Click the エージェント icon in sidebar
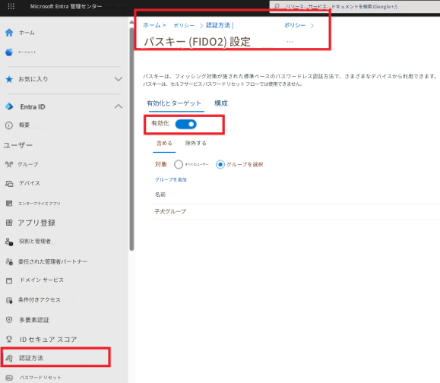The width and height of the screenshot is (440, 383). (x=9, y=52)
